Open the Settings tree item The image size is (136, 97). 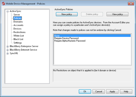[x=18, y=43]
